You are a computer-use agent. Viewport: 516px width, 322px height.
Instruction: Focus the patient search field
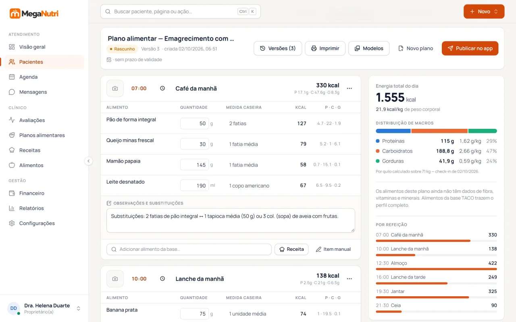point(181,12)
